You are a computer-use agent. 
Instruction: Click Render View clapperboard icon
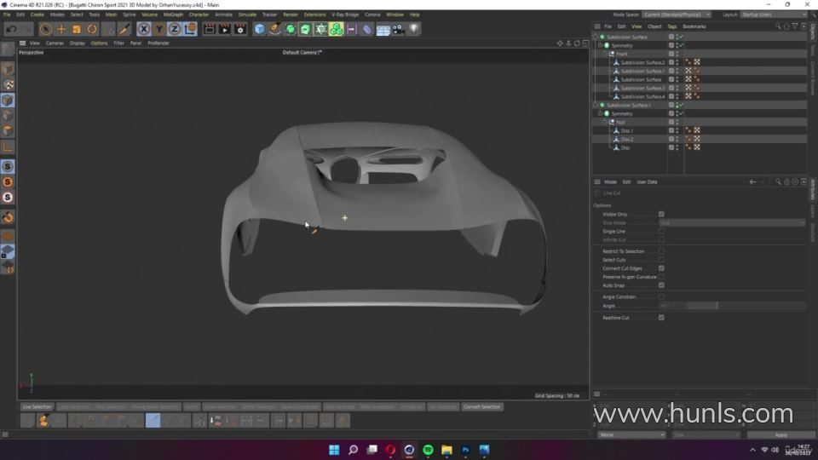pyautogui.click(x=210, y=29)
